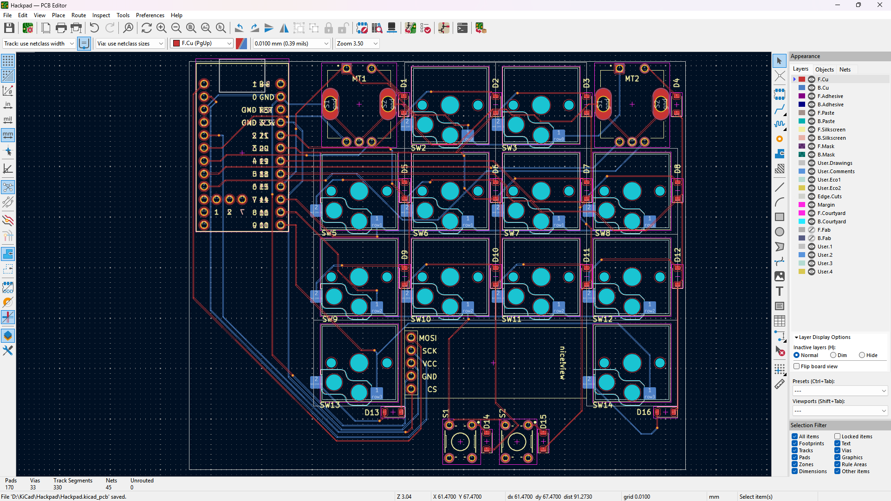891x501 pixels.
Task: Click the F.Cu layer color swatch
Action: coord(801,79)
